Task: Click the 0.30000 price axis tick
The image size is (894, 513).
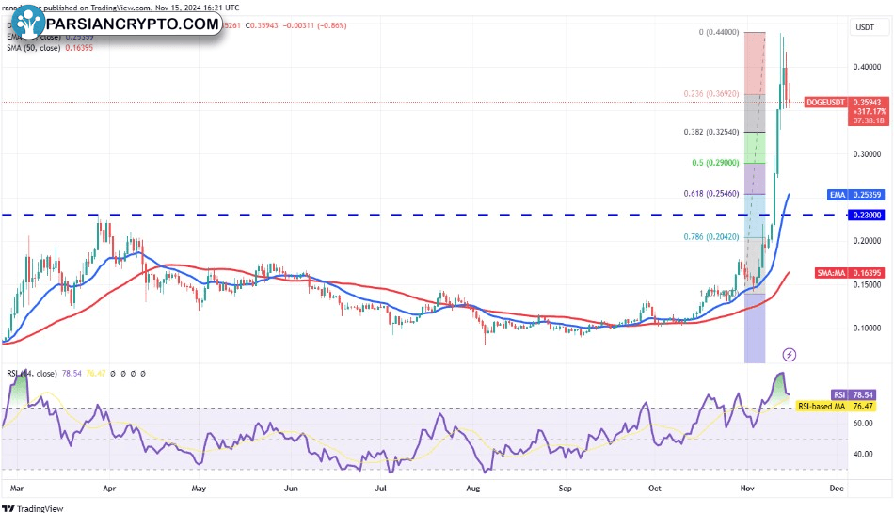Action: click(x=867, y=154)
